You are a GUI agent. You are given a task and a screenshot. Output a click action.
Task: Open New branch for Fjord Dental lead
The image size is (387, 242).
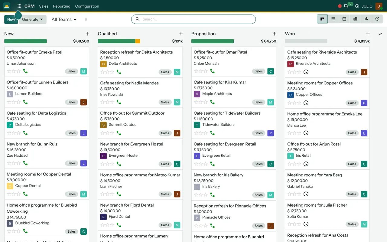pos(127,205)
